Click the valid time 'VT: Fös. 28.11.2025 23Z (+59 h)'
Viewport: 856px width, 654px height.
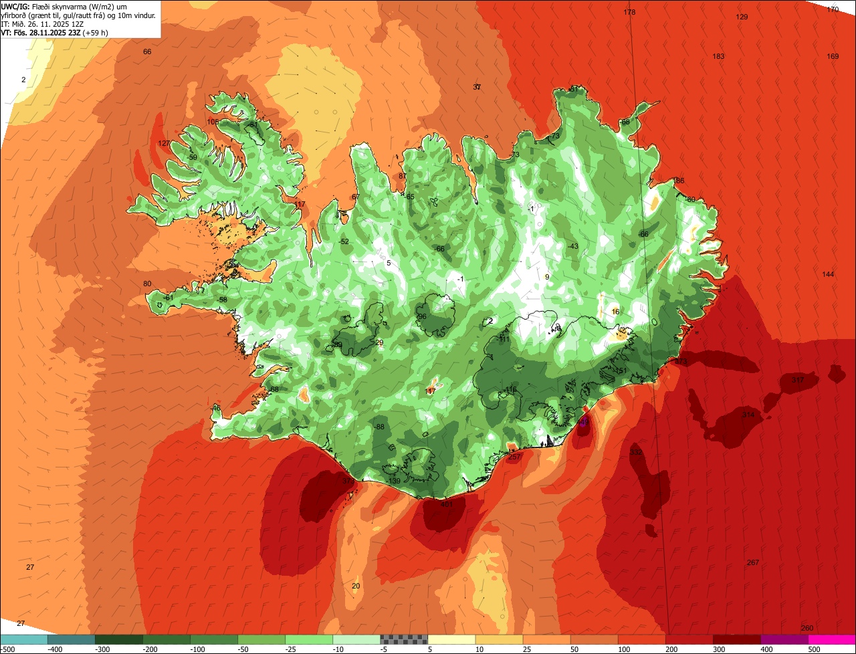click(x=54, y=32)
